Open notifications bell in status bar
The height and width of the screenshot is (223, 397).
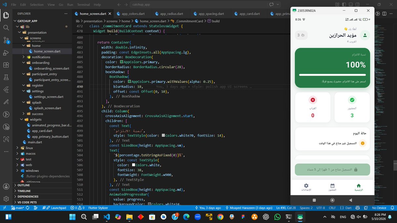(392, 208)
